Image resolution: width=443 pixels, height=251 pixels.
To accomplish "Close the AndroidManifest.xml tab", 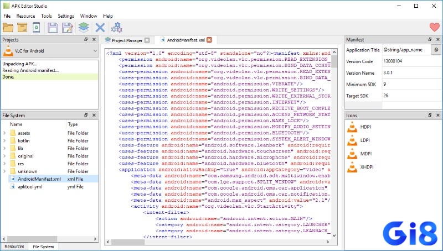I will 209,40.
